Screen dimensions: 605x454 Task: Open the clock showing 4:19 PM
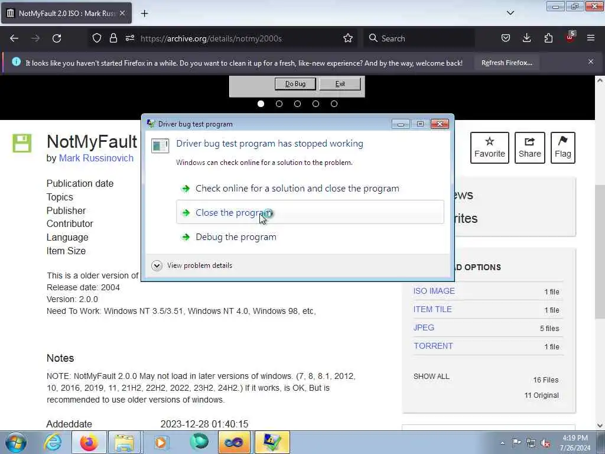[575, 443]
